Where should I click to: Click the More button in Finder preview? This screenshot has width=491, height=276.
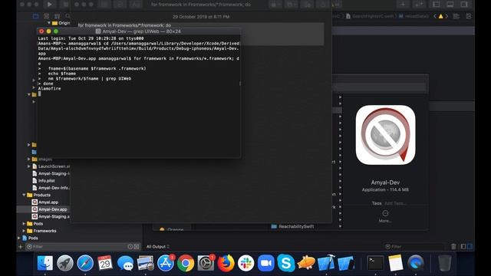pyautogui.click(x=385, y=216)
